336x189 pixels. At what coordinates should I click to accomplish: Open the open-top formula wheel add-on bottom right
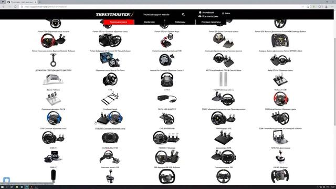[x=280, y=176]
